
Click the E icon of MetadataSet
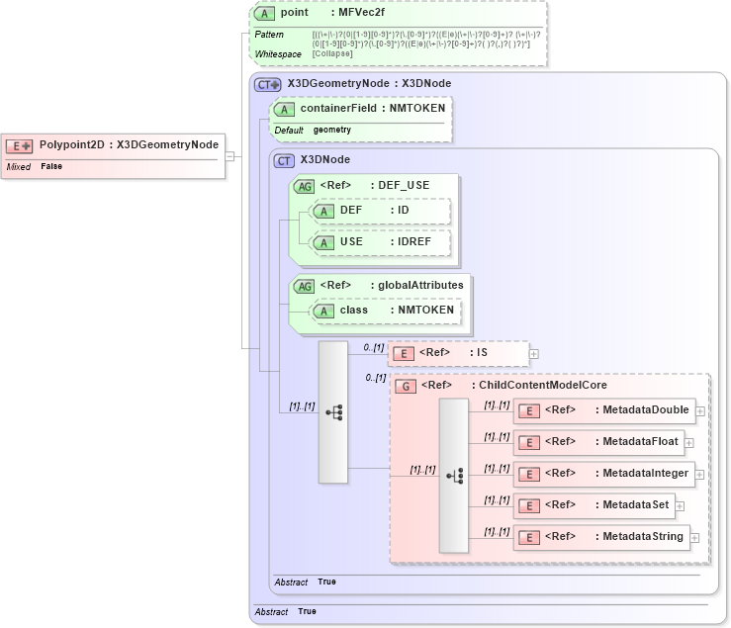point(529,505)
